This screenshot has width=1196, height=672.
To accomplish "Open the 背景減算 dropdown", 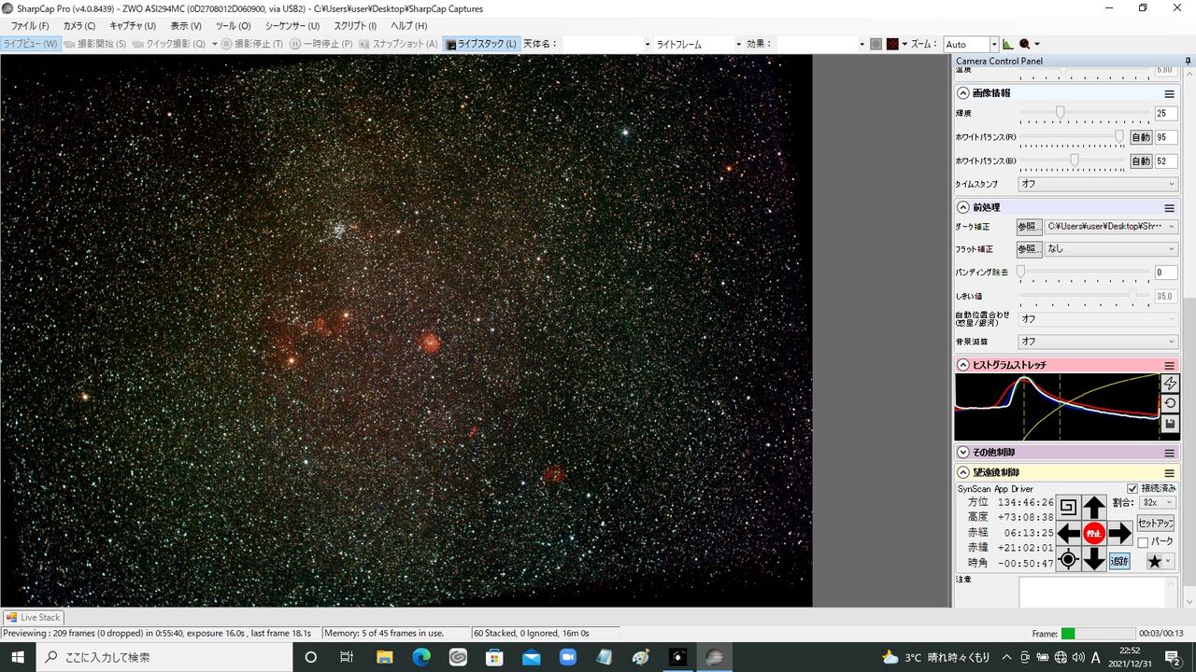I will [x=1098, y=342].
